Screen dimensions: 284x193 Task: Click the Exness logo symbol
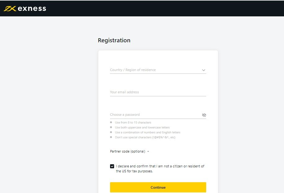coord(10,9)
